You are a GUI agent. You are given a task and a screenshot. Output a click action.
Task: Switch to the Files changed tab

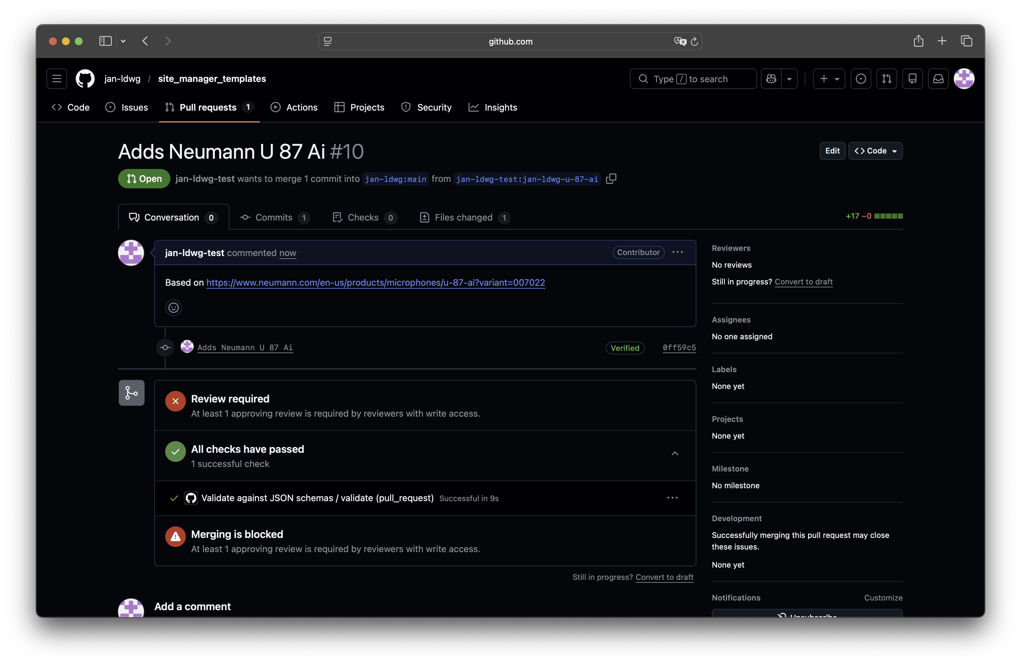pyautogui.click(x=464, y=217)
